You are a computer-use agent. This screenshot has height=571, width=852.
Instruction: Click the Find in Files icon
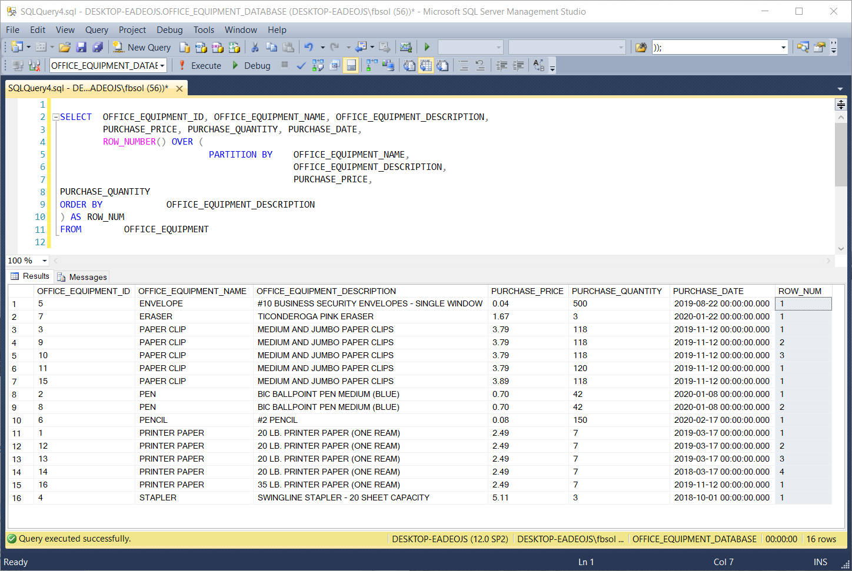[641, 47]
